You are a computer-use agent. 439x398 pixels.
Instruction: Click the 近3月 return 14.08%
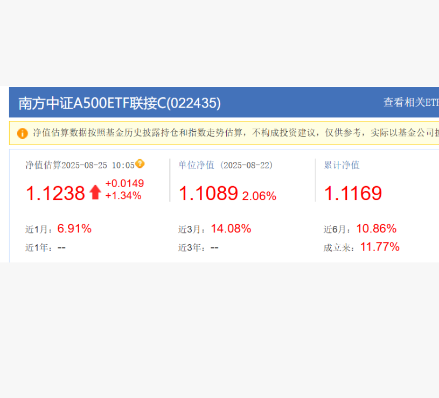[231, 229]
